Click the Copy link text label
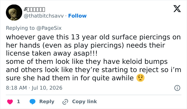Image resolution: width=187 pixels, height=109 pixels. pos(85,102)
